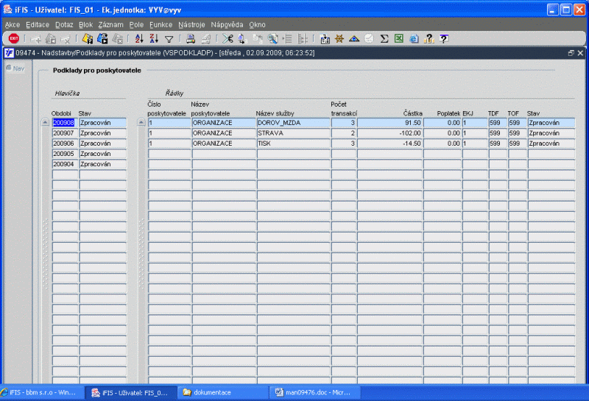Open the Funkce menu
The image size is (589, 401).
(161, 25)
